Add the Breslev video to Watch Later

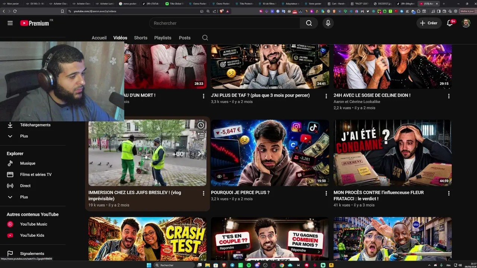click(201, 125)
